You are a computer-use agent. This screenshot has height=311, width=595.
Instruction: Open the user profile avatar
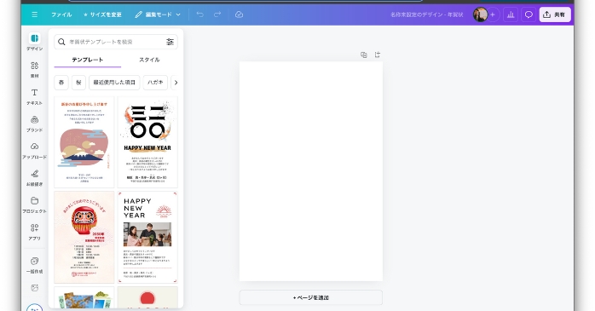pos(480,14)
